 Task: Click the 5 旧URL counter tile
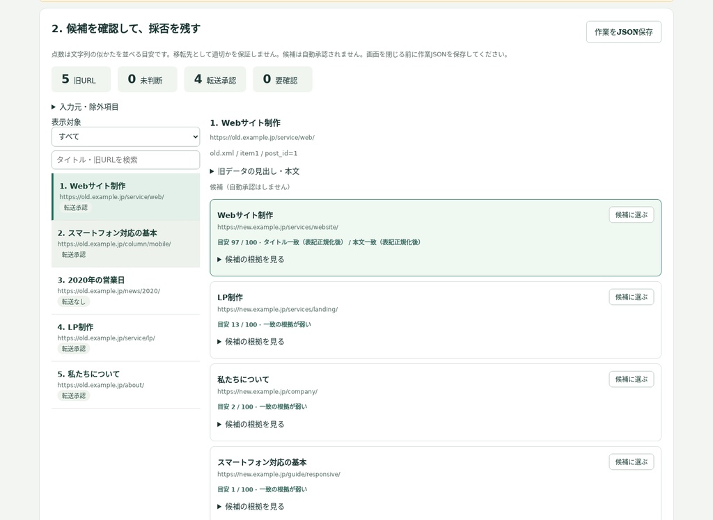click(x=81, y=79)
